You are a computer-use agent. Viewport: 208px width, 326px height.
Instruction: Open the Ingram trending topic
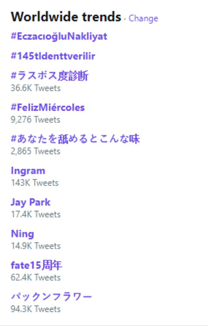coord(28,170)
